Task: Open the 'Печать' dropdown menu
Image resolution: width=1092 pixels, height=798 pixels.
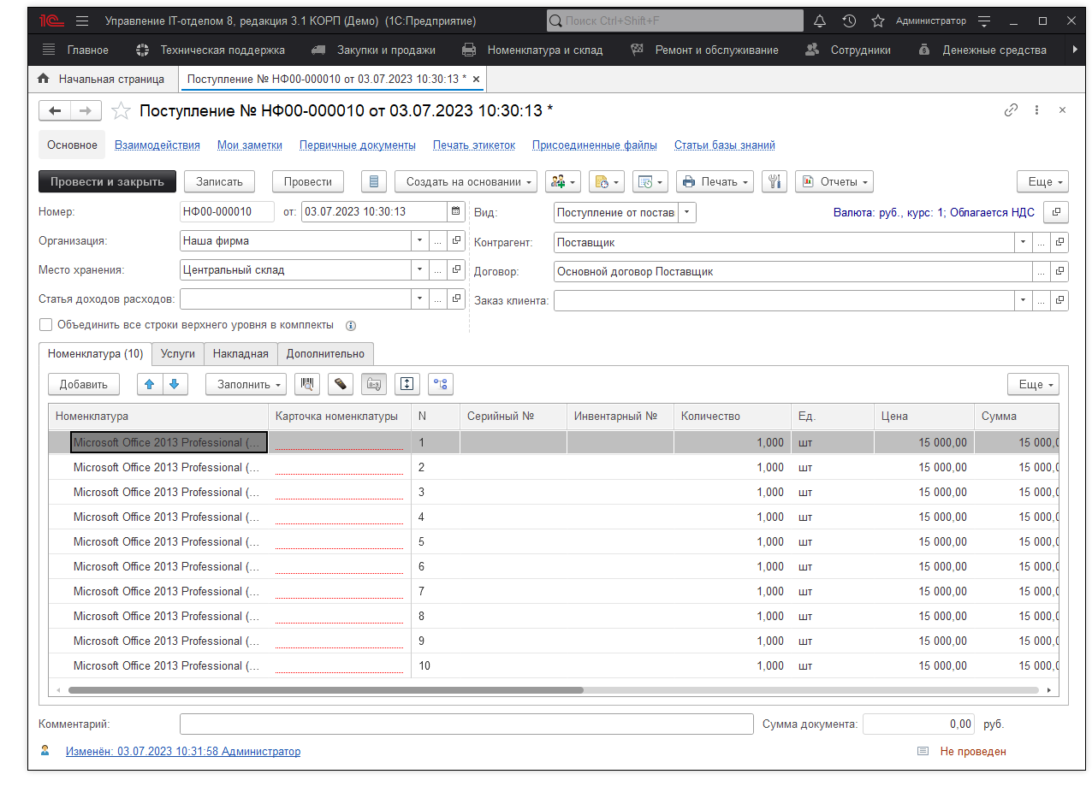Action: (715, 181)
